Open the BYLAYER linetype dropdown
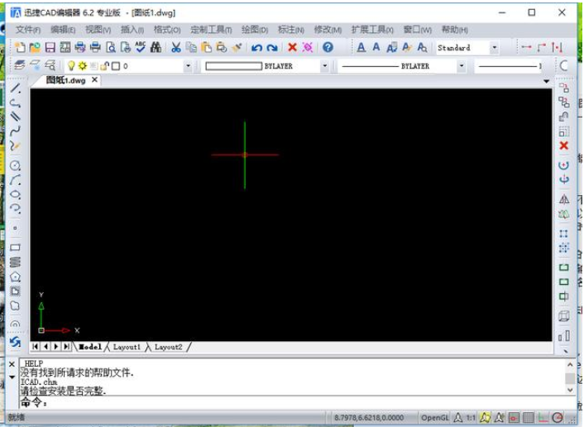Image resolution: width=584 pixels, height=427 pixels. point(462,66)
